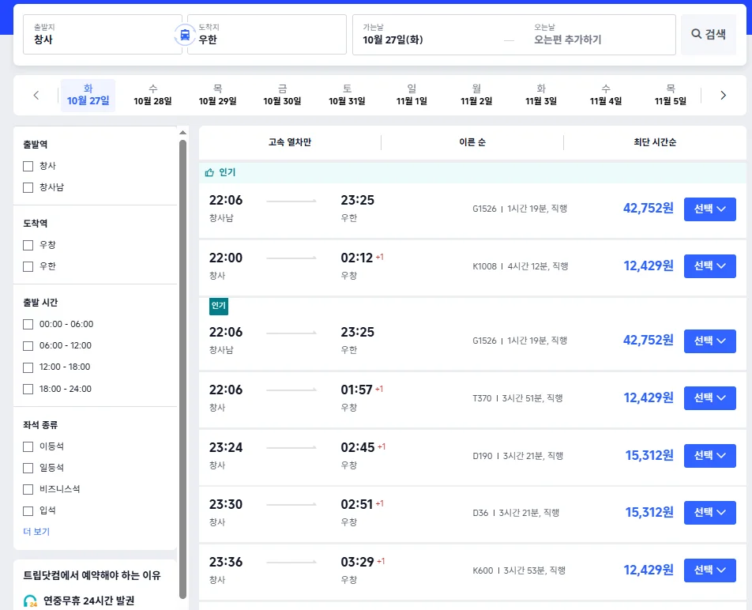Select the 11월 4일 date tab

[606, 95]
